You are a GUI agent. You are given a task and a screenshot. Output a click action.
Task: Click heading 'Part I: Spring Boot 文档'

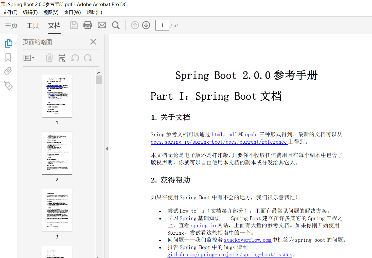(x=216, y=96)
